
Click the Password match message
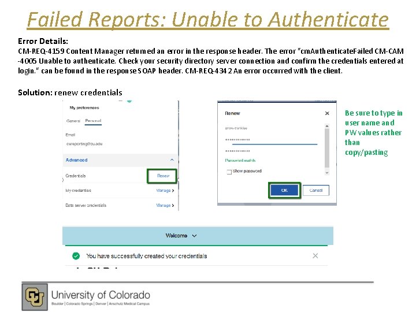coord(240,161)
